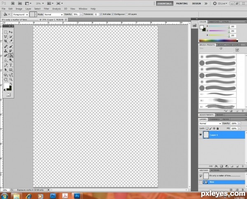Switch to the Painting workspace
This screenshot has height=199, width=247.
(x=182, y=3)
